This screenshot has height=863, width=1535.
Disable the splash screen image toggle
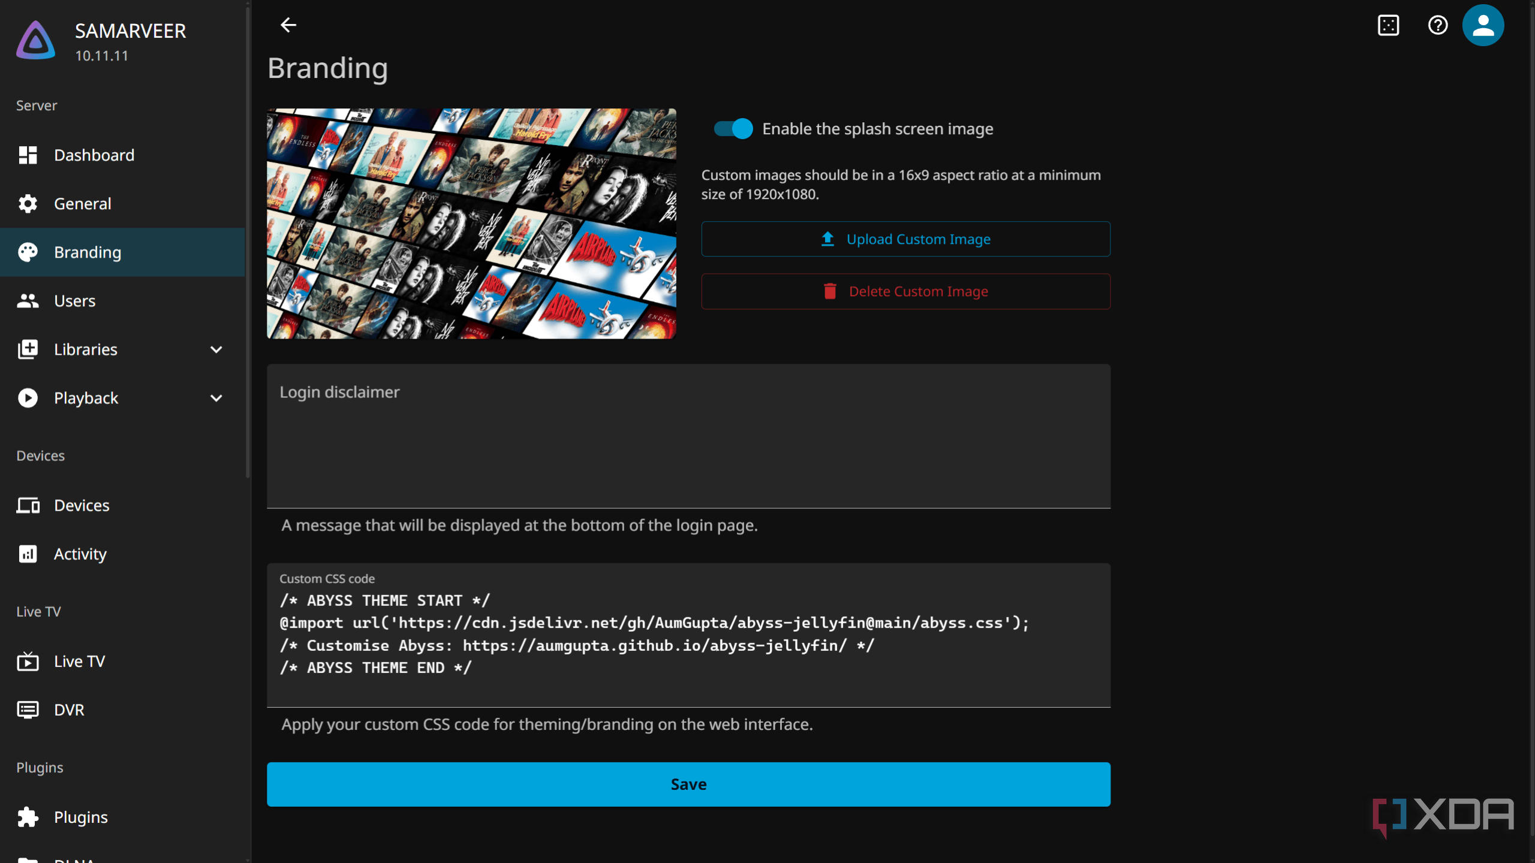point(733,129)
